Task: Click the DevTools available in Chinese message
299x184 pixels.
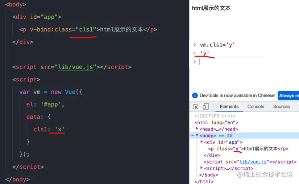Action: pos(238,95)
